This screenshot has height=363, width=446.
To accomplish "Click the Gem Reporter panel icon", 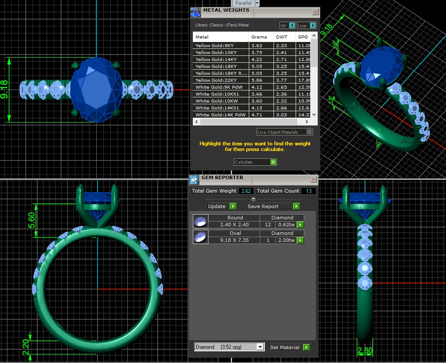I will point(194,180).
